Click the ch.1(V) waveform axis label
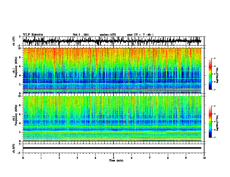Screen dimensions: 230x177 point(14,41)
